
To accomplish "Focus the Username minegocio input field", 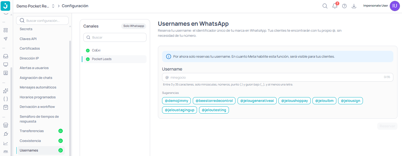I will [x=278, y=77].
